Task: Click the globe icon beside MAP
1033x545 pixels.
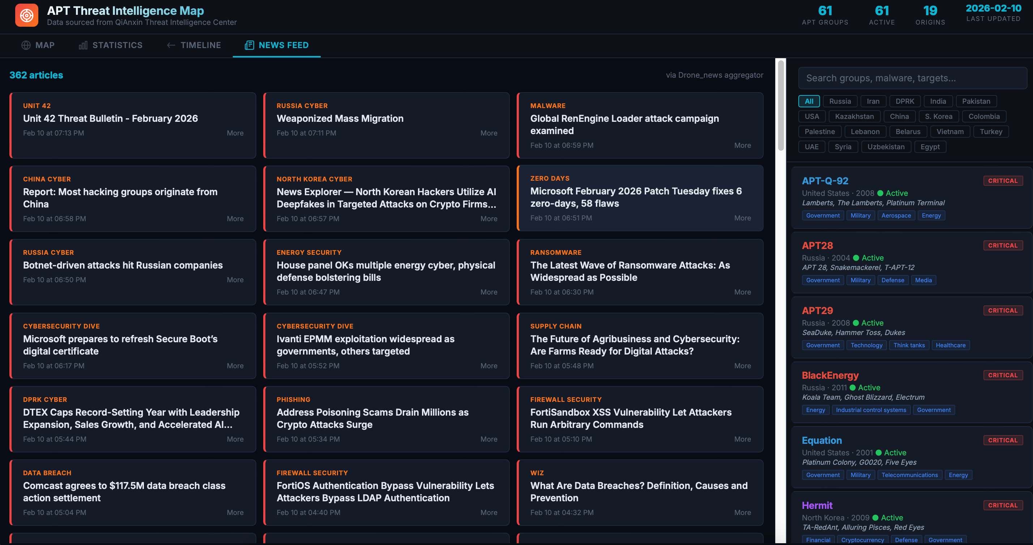Action: [26, 45]
